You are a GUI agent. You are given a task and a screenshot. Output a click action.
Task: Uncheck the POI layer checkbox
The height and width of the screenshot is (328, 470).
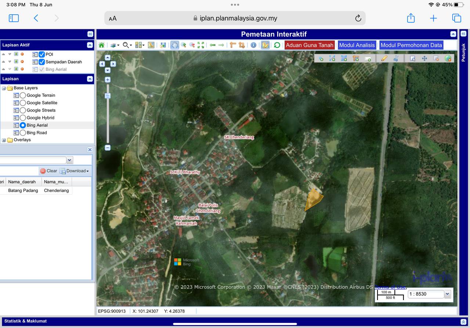[42, 54]
